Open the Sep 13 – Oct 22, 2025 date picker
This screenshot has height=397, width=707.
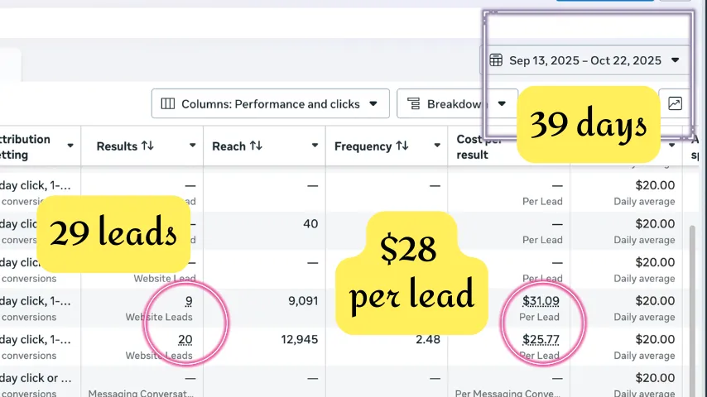click(x=585, y=60)
